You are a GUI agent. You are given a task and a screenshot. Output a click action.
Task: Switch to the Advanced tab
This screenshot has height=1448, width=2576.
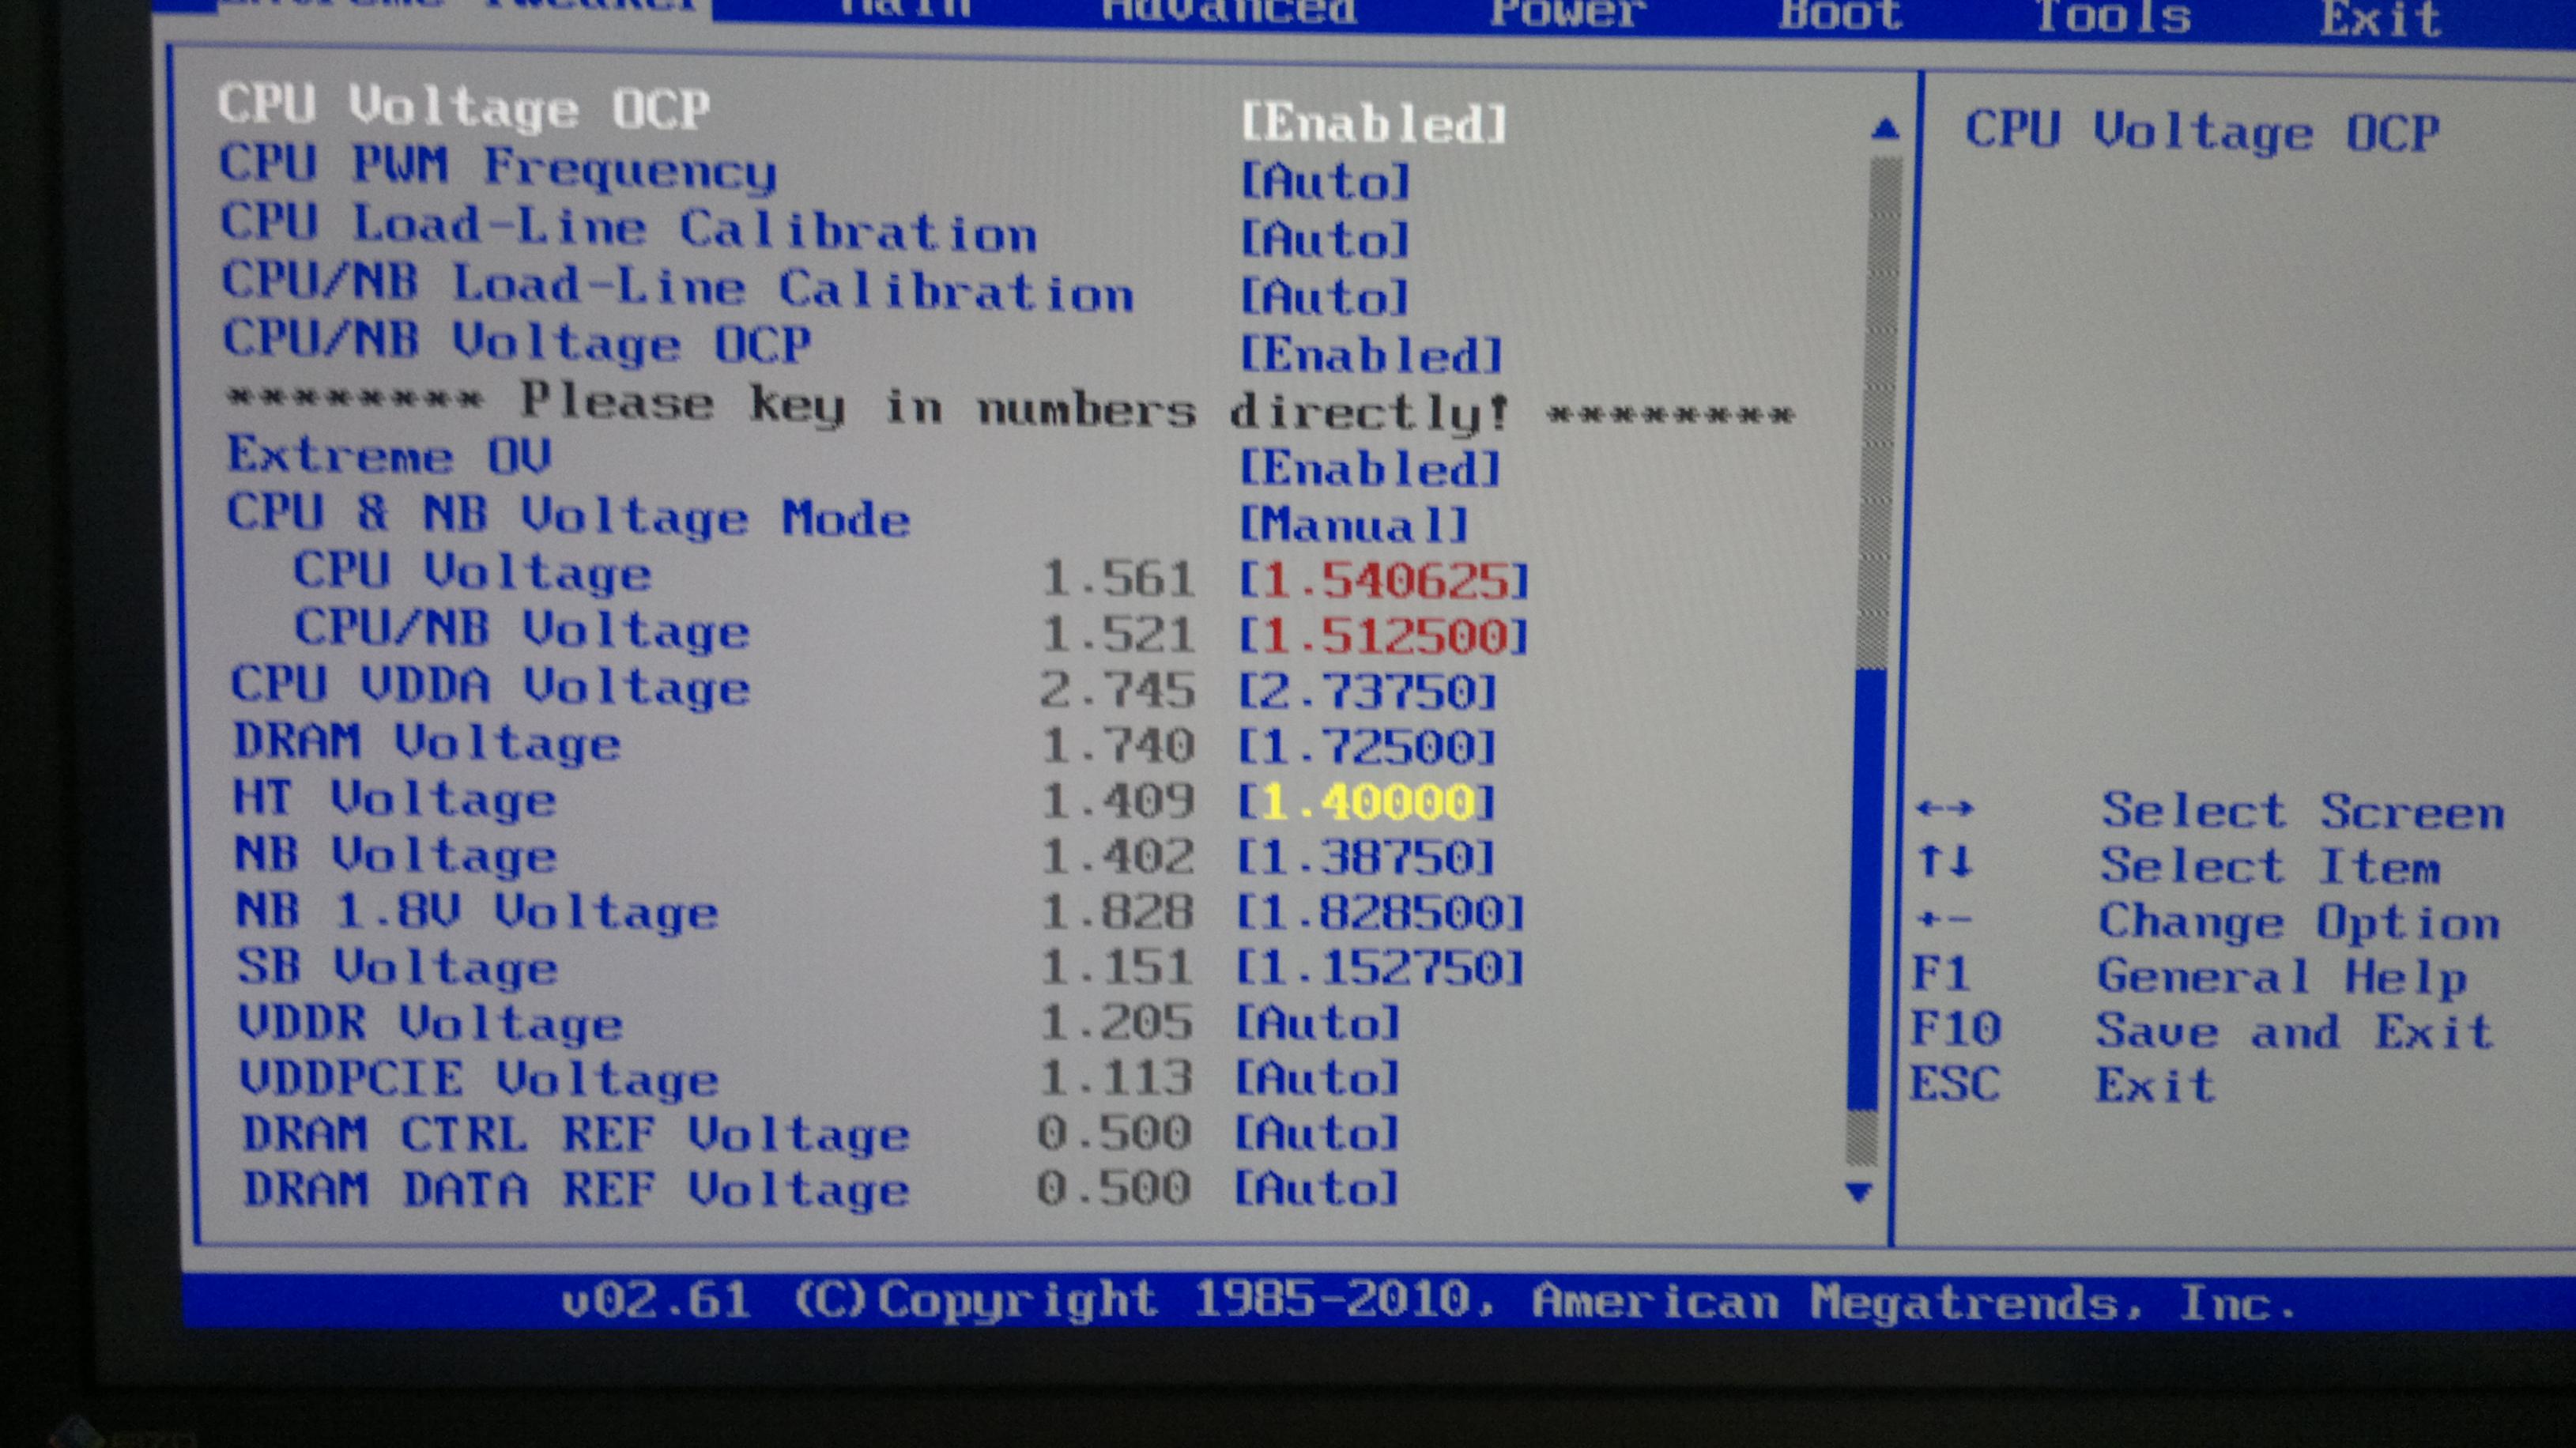tap(1228, 12)
